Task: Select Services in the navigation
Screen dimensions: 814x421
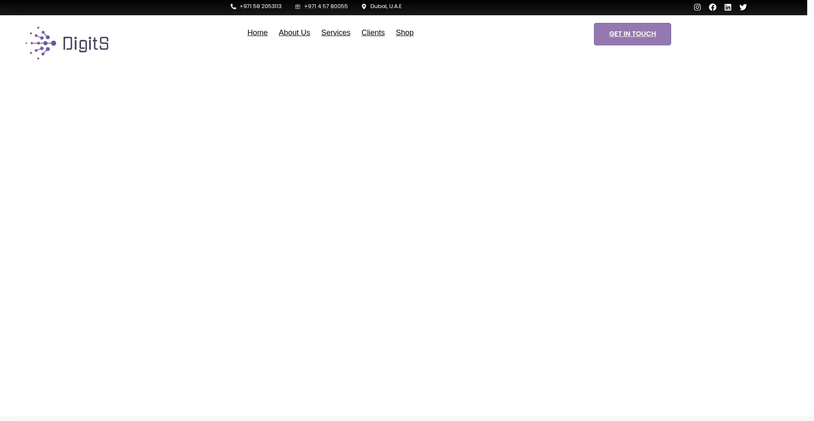Action: tap(335, 33)
